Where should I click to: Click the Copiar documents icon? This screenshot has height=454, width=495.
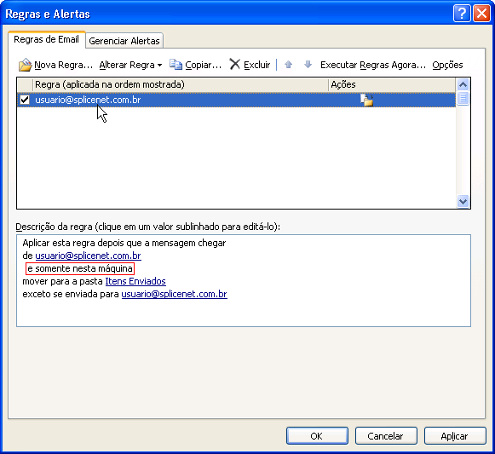(176, 65)
